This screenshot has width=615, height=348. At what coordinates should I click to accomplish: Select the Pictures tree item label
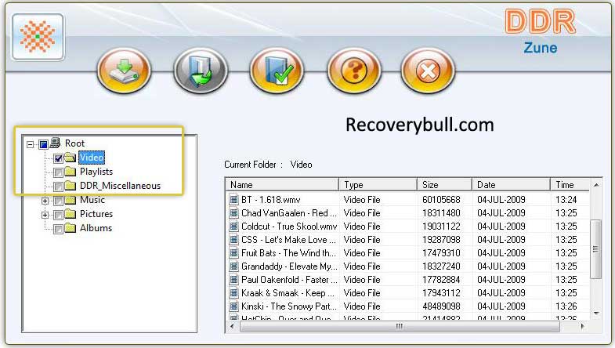pyautogui.click(x=96, y=214)
